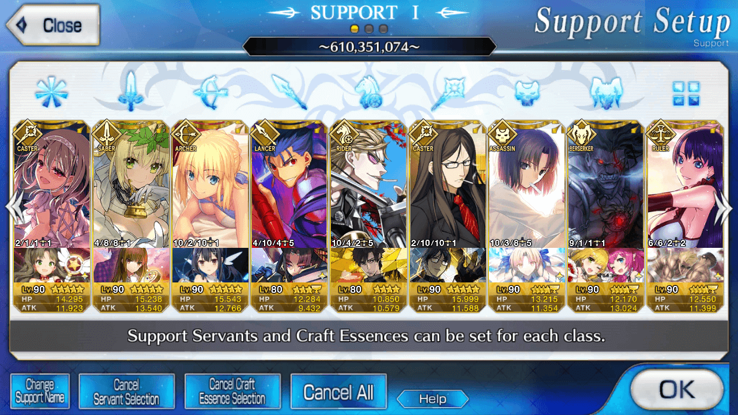Select the Assassin class skull icon
The width and height of the screenshot is (738, 415).
(x=526, y=93)
